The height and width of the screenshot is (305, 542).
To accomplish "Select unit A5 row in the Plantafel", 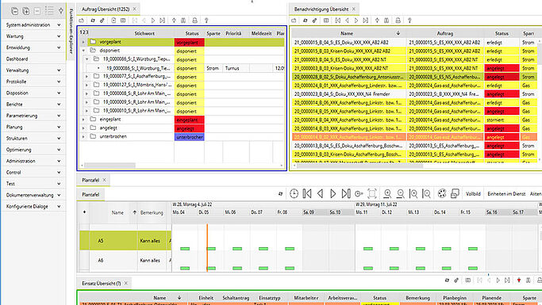I will point(125,241).
